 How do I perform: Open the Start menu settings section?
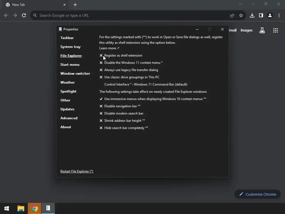pyautogui.click(x=70, y=65)
